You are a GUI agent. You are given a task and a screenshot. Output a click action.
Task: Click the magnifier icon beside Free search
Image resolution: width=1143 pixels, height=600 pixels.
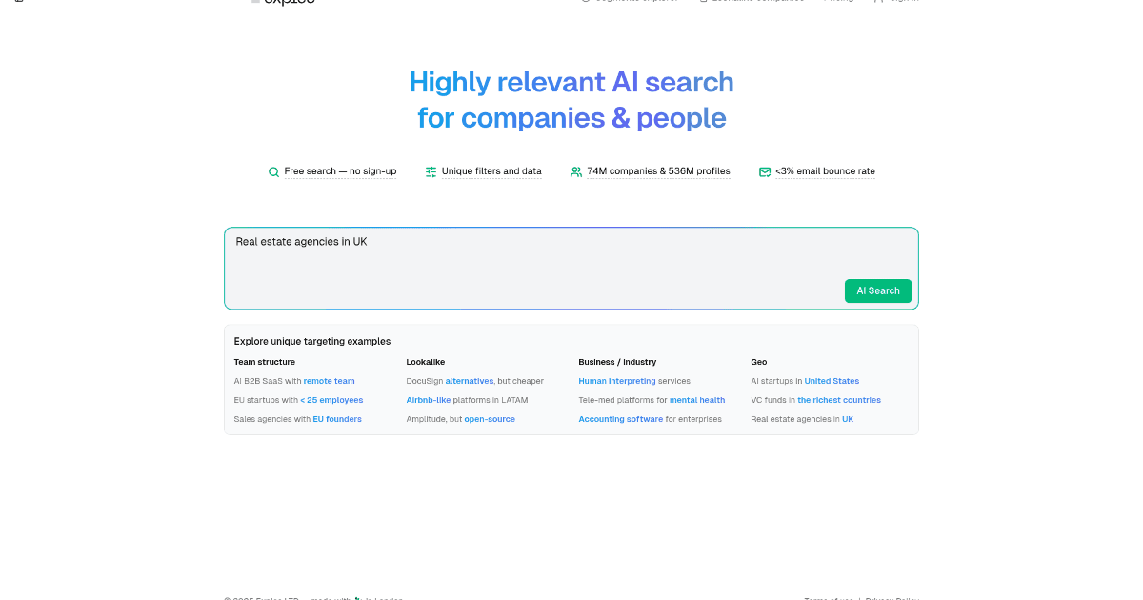pyautogui.click(x=273, y=172)
